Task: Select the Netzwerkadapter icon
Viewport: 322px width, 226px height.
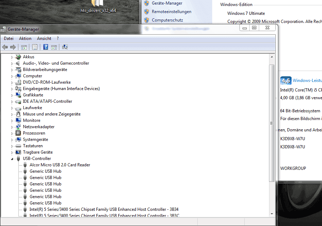Action: [18, 127]
